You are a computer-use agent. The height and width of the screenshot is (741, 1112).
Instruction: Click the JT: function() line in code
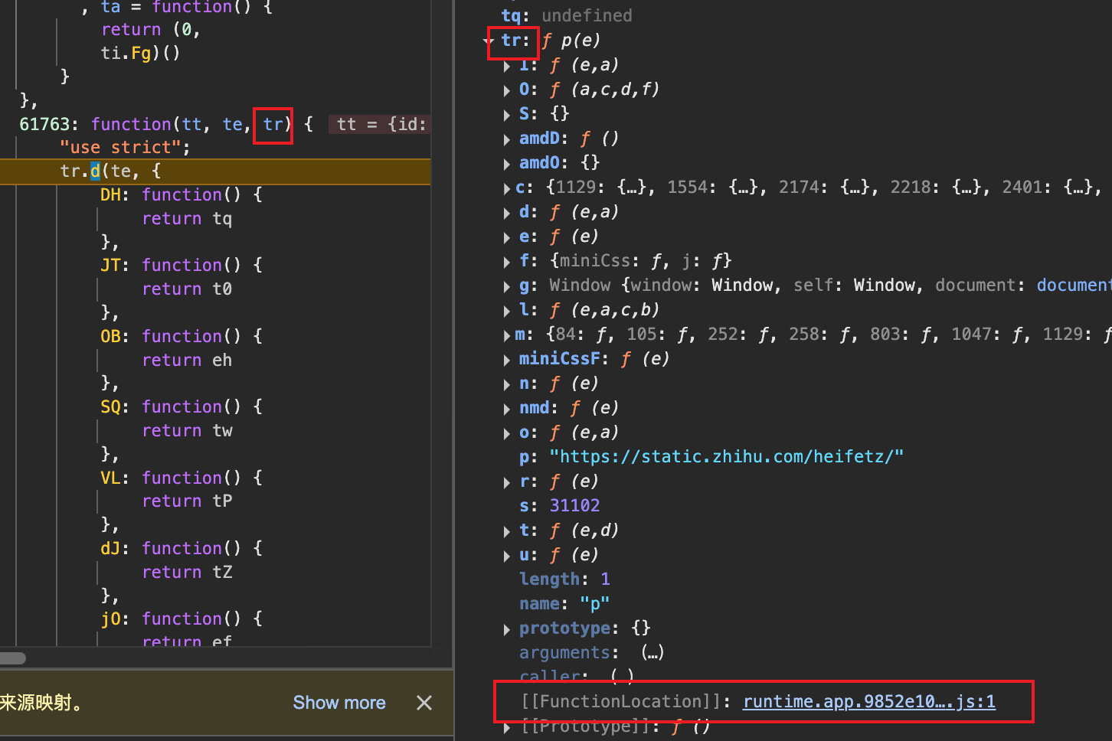182,265
